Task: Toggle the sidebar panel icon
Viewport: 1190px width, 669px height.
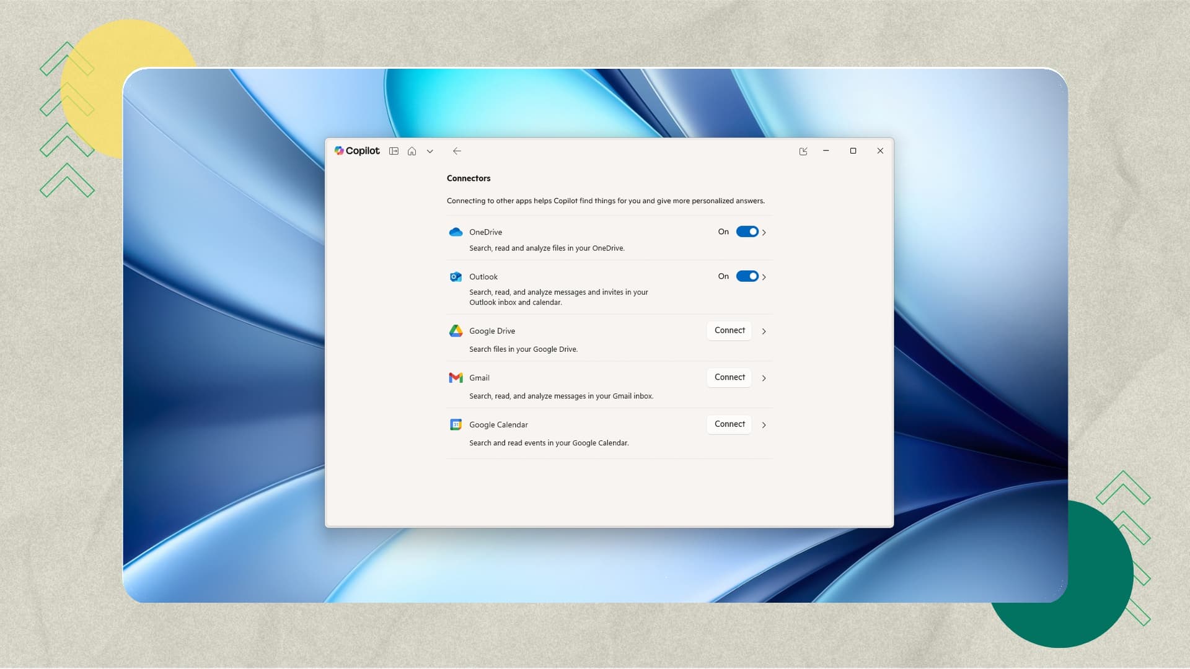Action: tap(394, 151)
